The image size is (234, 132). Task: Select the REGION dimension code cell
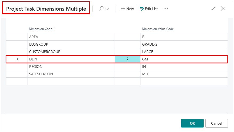click(x=36, y=67)
